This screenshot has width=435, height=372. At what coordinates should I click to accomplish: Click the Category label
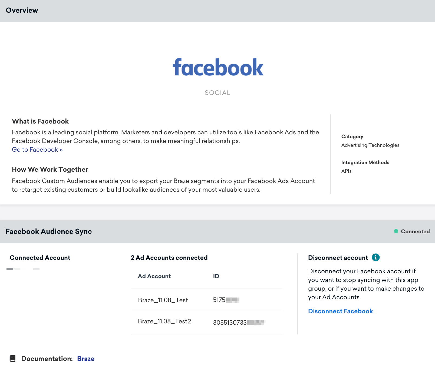tap(352, 137)
